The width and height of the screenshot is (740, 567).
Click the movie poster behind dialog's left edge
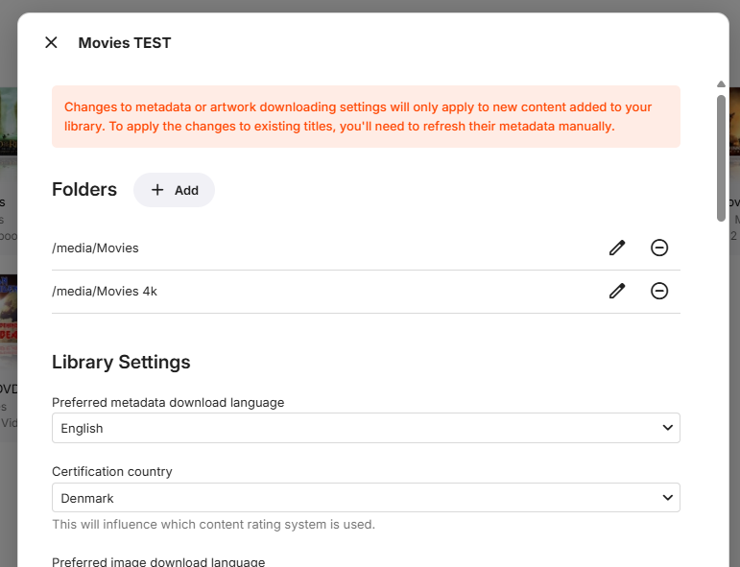(8, 122)
